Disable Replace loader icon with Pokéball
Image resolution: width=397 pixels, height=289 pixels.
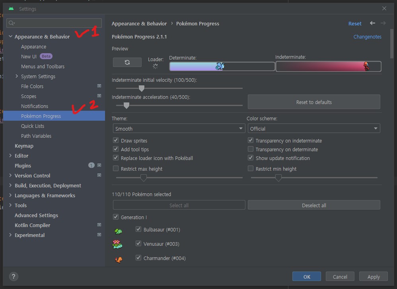pyautogui.click(x=116, y=158)
